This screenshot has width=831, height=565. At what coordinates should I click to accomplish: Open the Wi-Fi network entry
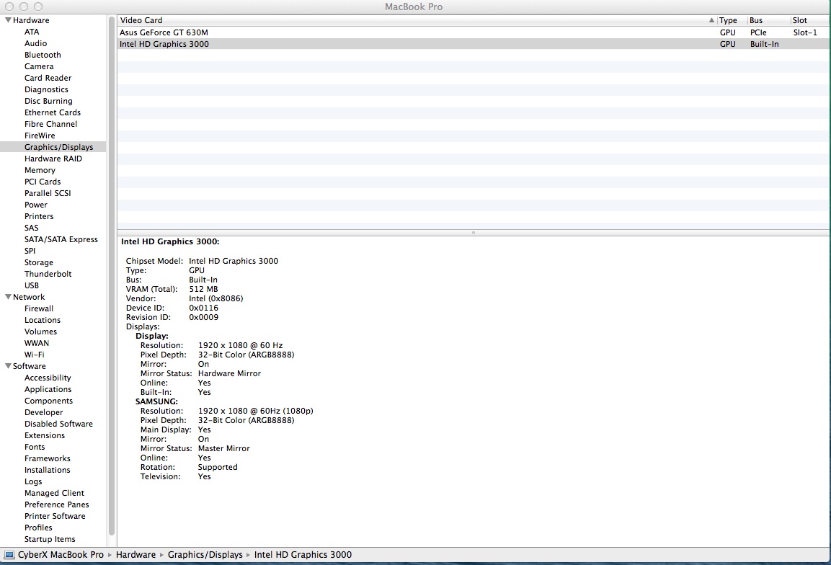click(34, 355)
